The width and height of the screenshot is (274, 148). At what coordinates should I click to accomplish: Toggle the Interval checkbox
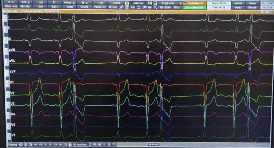[x=132, y=3]
